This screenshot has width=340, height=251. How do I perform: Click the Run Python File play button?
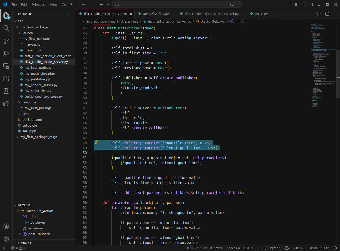[317, 14]
